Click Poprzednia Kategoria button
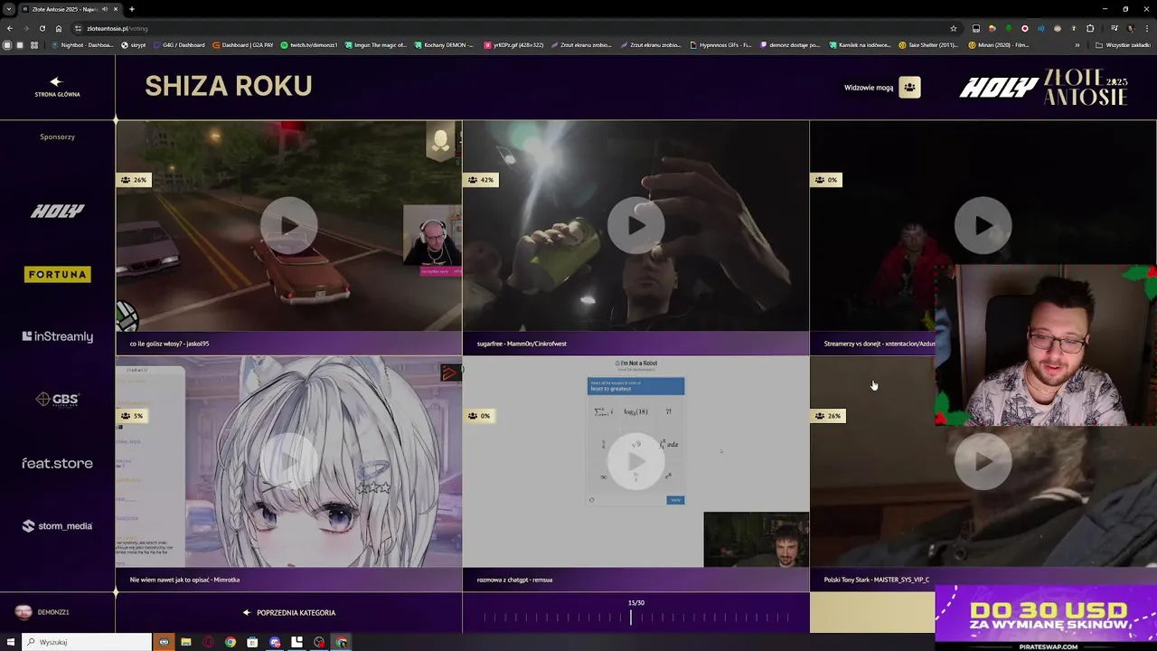This screenshot has height=651, width=1157. point(288,612)
